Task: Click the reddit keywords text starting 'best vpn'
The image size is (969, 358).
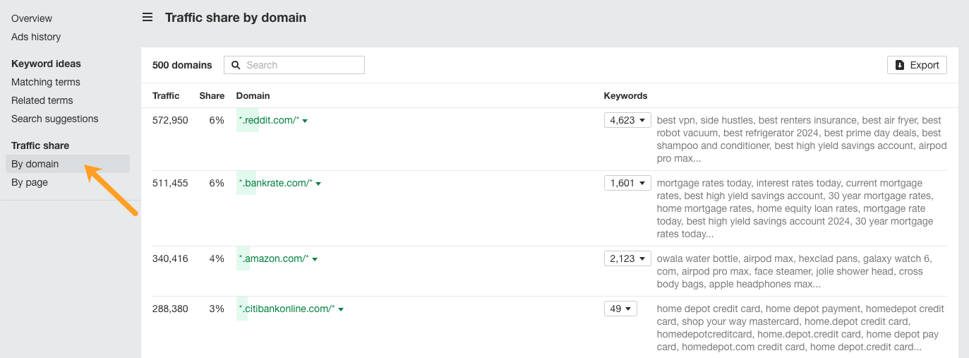Action: coord(802,139)
